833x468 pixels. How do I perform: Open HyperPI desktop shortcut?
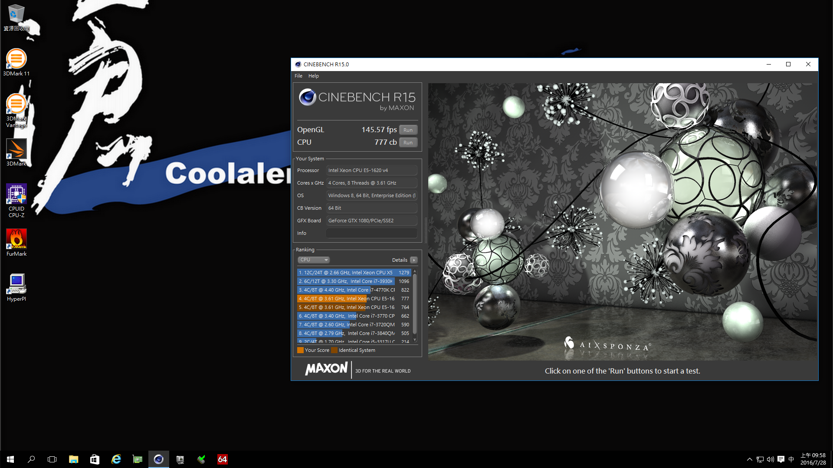point(16,288)
